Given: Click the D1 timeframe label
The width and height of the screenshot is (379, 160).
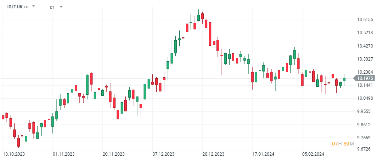Looking at the screenshot, I should tap(52, 7).
